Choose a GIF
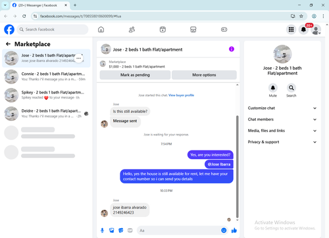Viewport: 329px width, 238px height. [130, 230]
